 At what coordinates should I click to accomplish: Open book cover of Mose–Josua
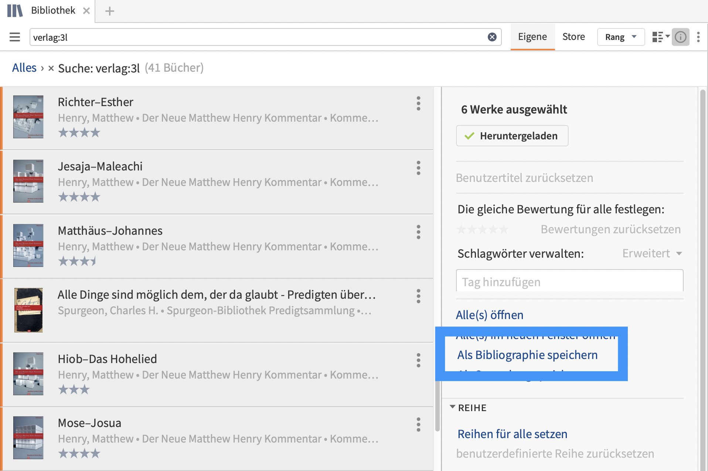[x=28, y=438]
